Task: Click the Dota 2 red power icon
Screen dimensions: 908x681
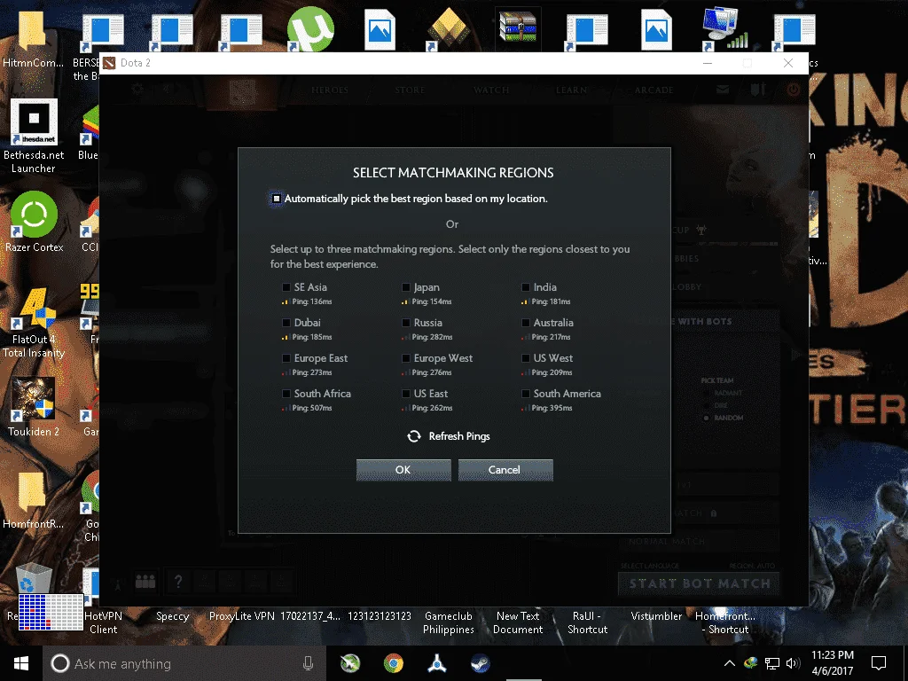Action: 794,90
